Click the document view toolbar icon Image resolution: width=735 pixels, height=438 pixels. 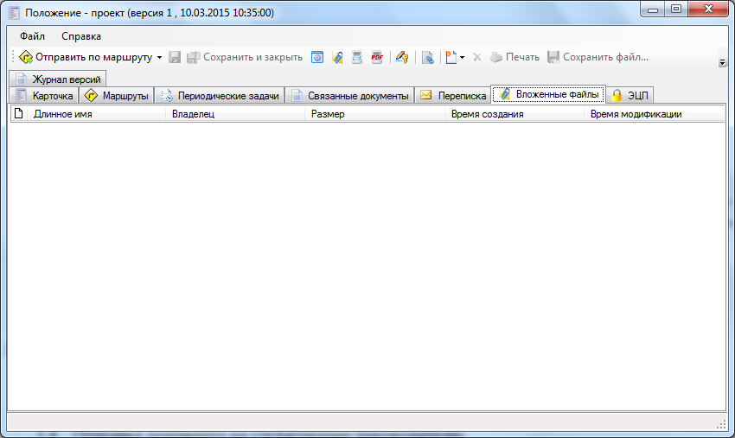427,57
